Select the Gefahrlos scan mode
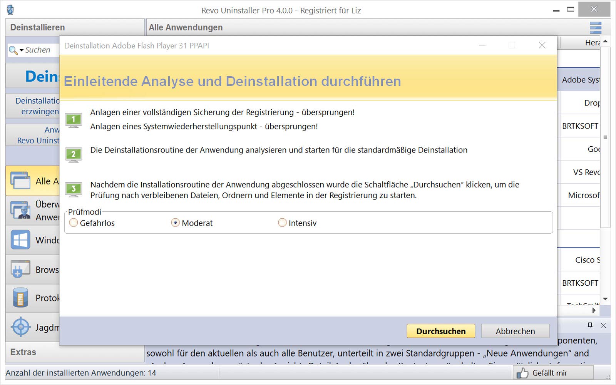 coord(92,223)
